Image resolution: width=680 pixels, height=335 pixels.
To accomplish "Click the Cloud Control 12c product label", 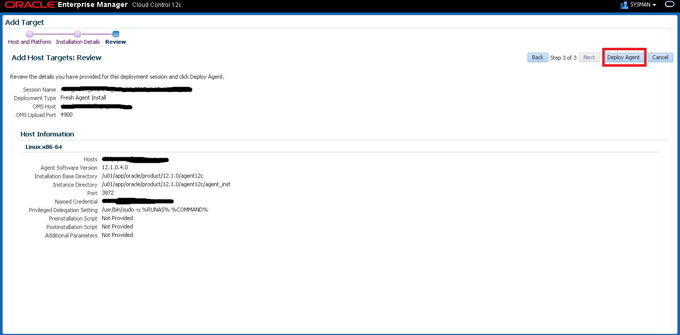I will click(157, 5).
